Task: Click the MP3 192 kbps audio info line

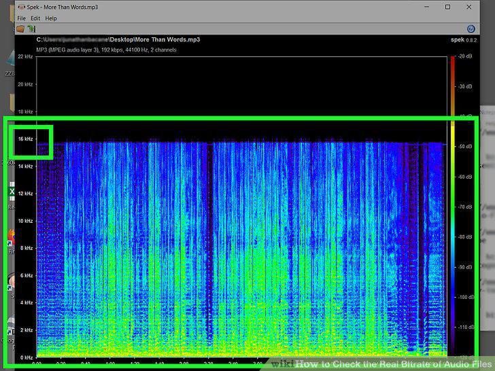Action: tap(106, 50)
